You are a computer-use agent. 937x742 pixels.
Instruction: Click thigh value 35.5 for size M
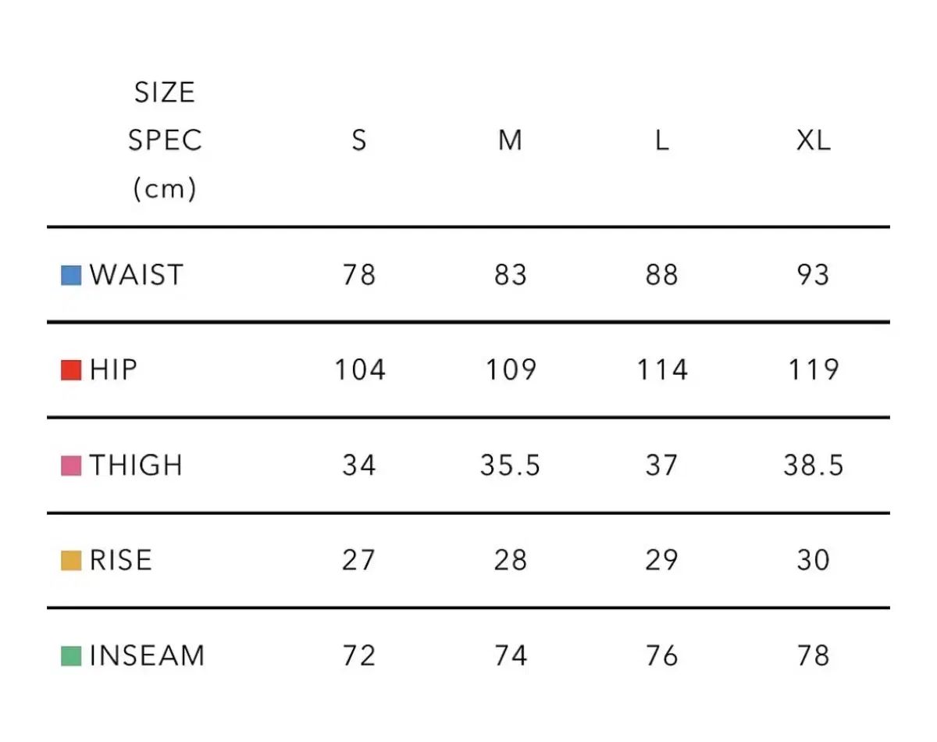(510, 466)
